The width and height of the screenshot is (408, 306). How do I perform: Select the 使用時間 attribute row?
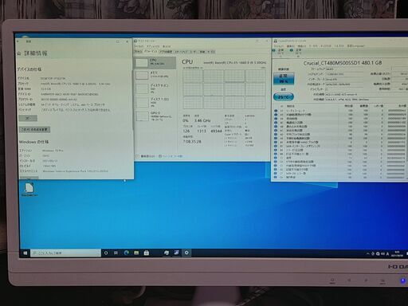pos(339,119)
